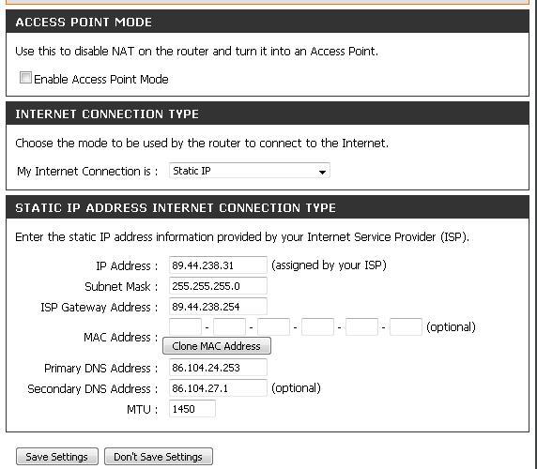Image resolution: width=537 pixels, height=469 pixels.
Task: Select the Subnet Mask field
Action: 218,286
